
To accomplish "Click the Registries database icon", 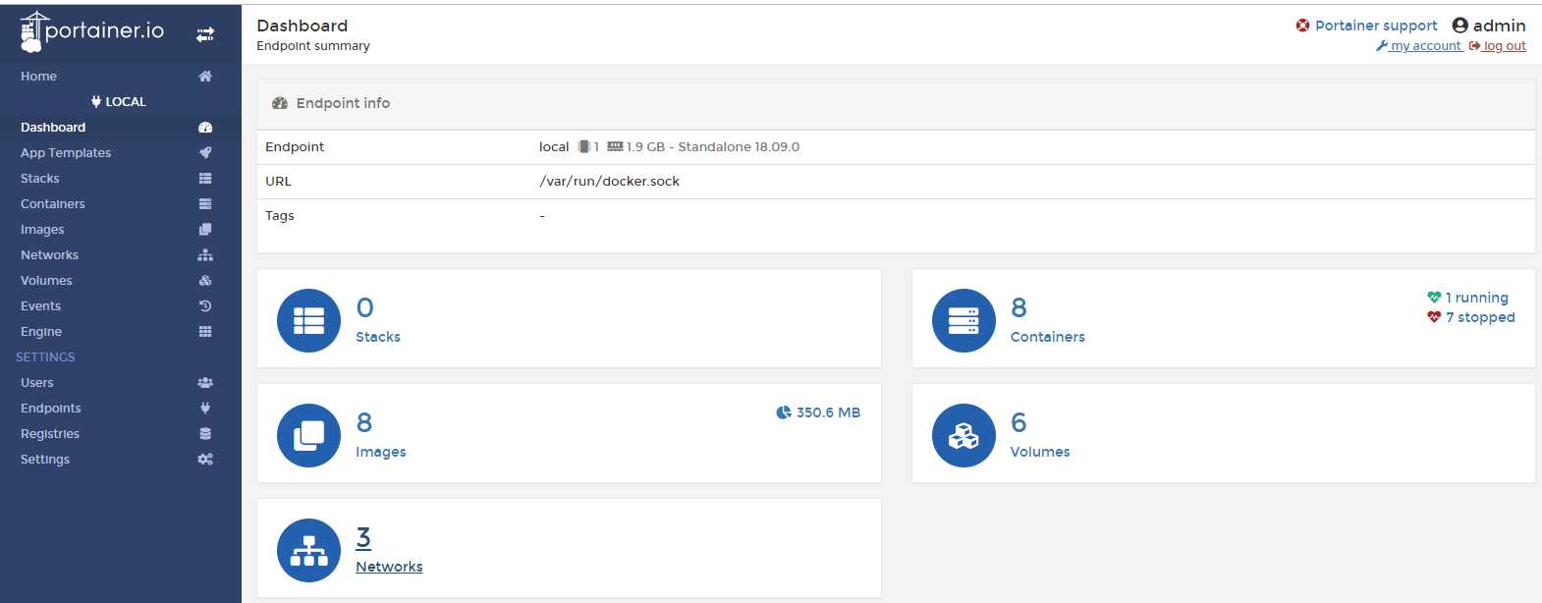I will [205, 433].
